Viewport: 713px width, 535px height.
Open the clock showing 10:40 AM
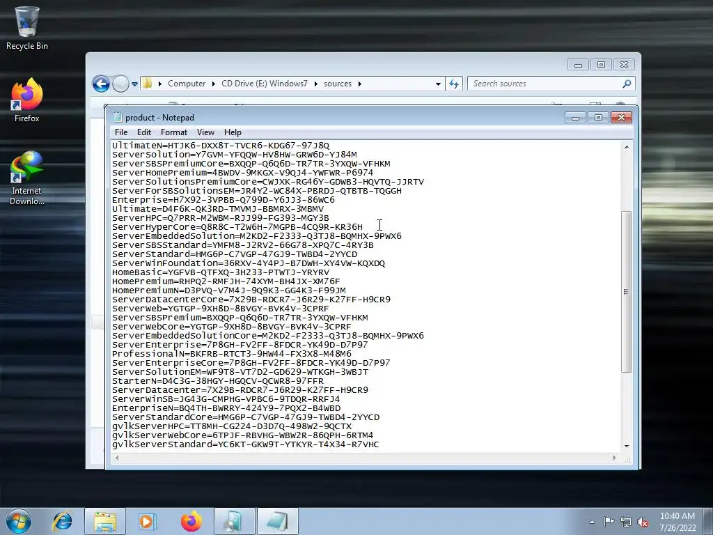pos(677,522)
